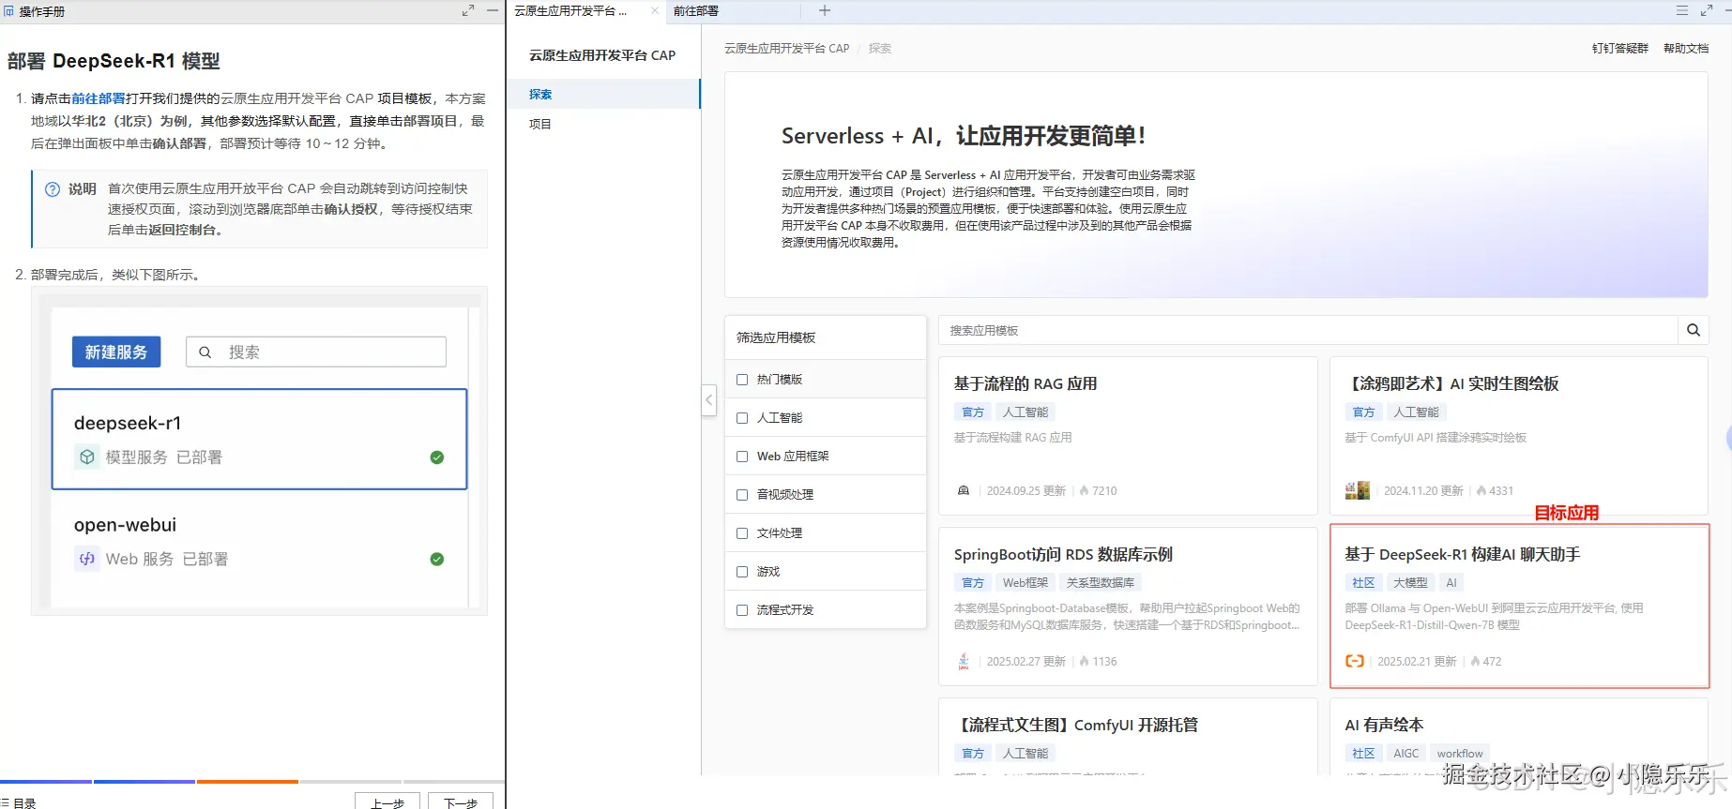The height and width of the screenshot is (809, 1732).
Task: Check the 流程式开发 filter checkbox
Action: [x=742, y=610]
